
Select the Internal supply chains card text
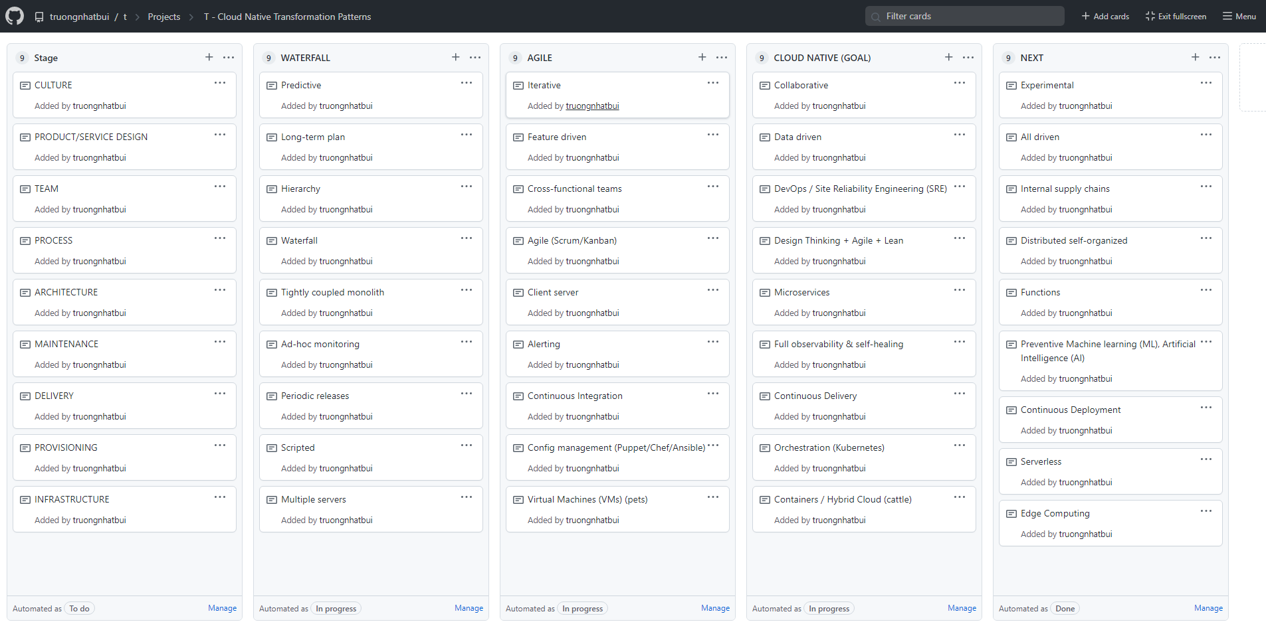(1065, 189)
